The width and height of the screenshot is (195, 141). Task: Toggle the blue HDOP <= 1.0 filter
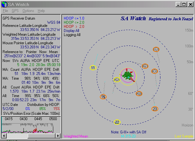(74, 18)
